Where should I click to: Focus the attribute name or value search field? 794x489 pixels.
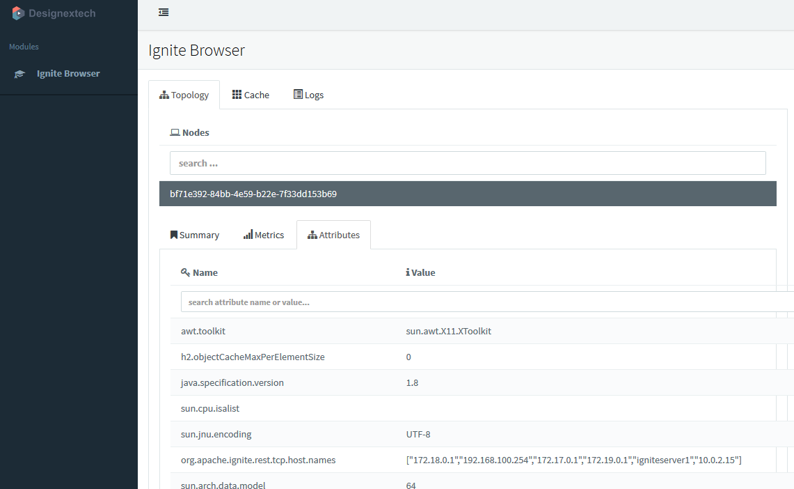[487, 302]
